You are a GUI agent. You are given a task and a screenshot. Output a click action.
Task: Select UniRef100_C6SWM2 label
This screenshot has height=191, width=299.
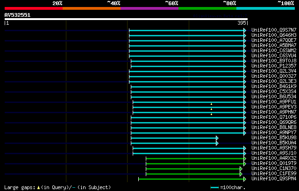[x=274, y=51]
